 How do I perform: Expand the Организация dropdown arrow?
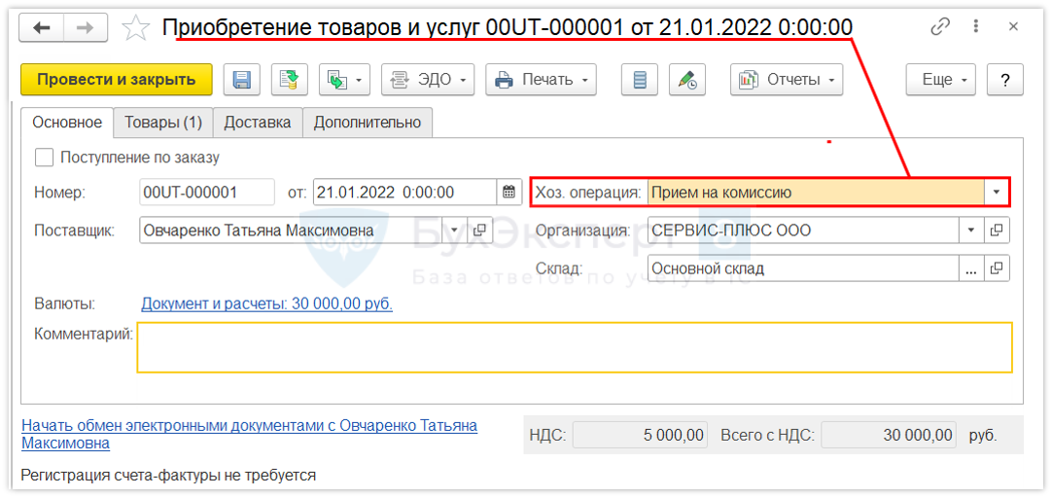pyautogui.click(x=971, y=231)
